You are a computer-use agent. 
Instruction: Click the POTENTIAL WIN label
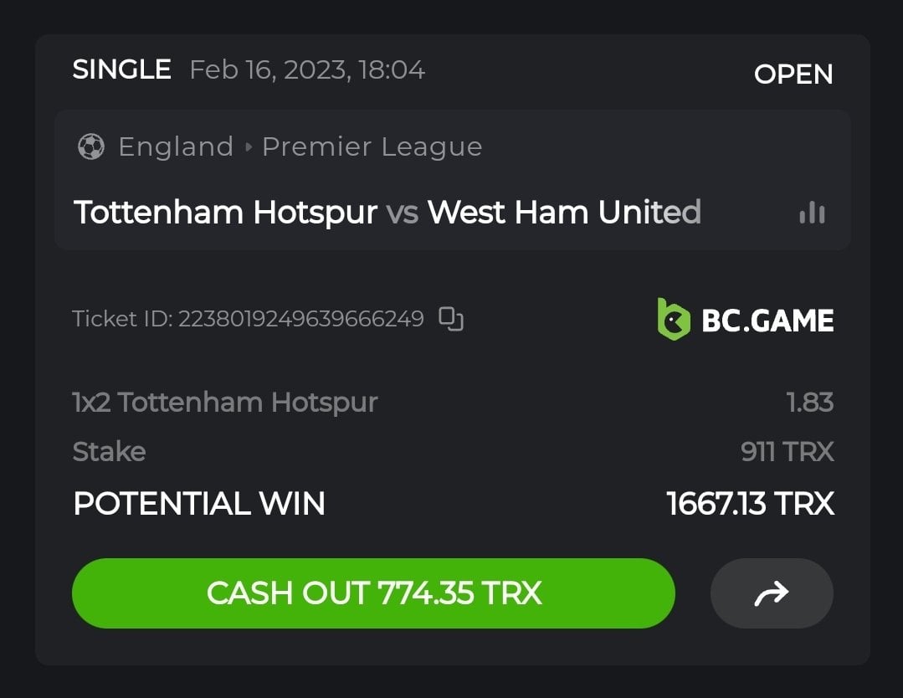click(x=199, y=504)
